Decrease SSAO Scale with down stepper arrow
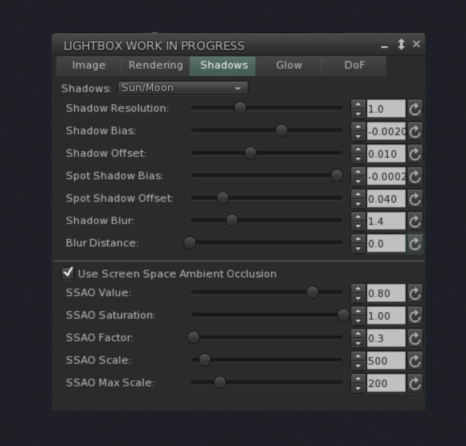Image resolution: width=466 pixels, height=446 pixels. 358,365
